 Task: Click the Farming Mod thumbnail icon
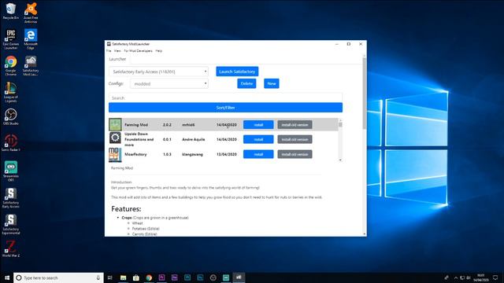pyautogui.click(x=115, y=124)
